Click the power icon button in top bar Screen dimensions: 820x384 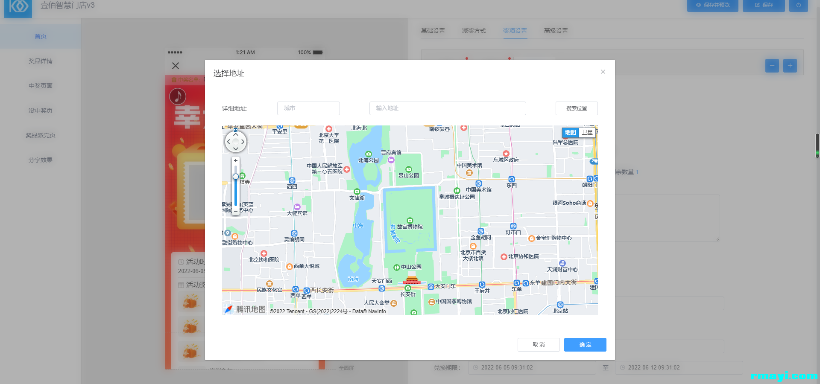point(799,5)
